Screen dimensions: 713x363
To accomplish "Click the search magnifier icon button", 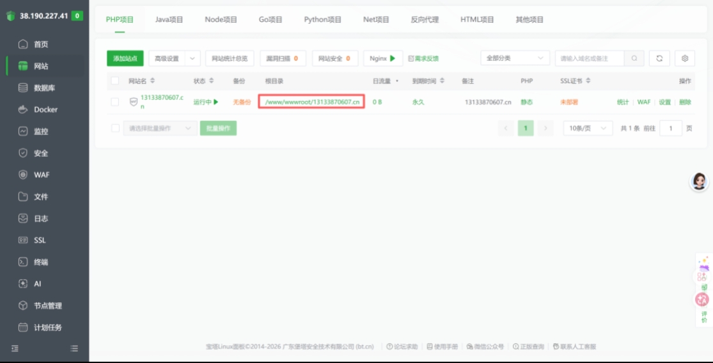I will click(634, 58).
